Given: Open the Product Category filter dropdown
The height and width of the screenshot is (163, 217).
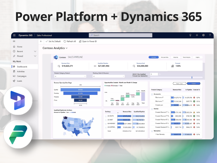Looking at the screenshot, I should click(x=70, y=76).
